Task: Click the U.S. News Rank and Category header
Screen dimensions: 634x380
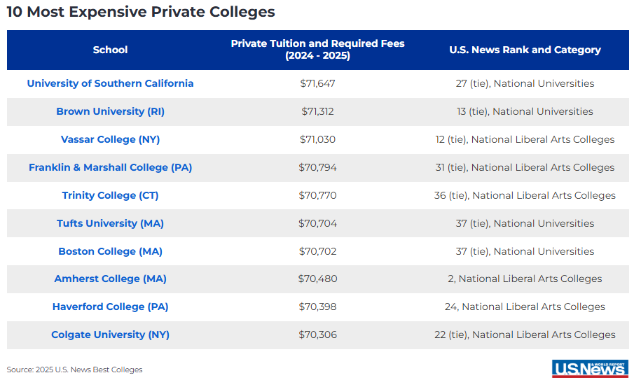Action: (525, 50)
